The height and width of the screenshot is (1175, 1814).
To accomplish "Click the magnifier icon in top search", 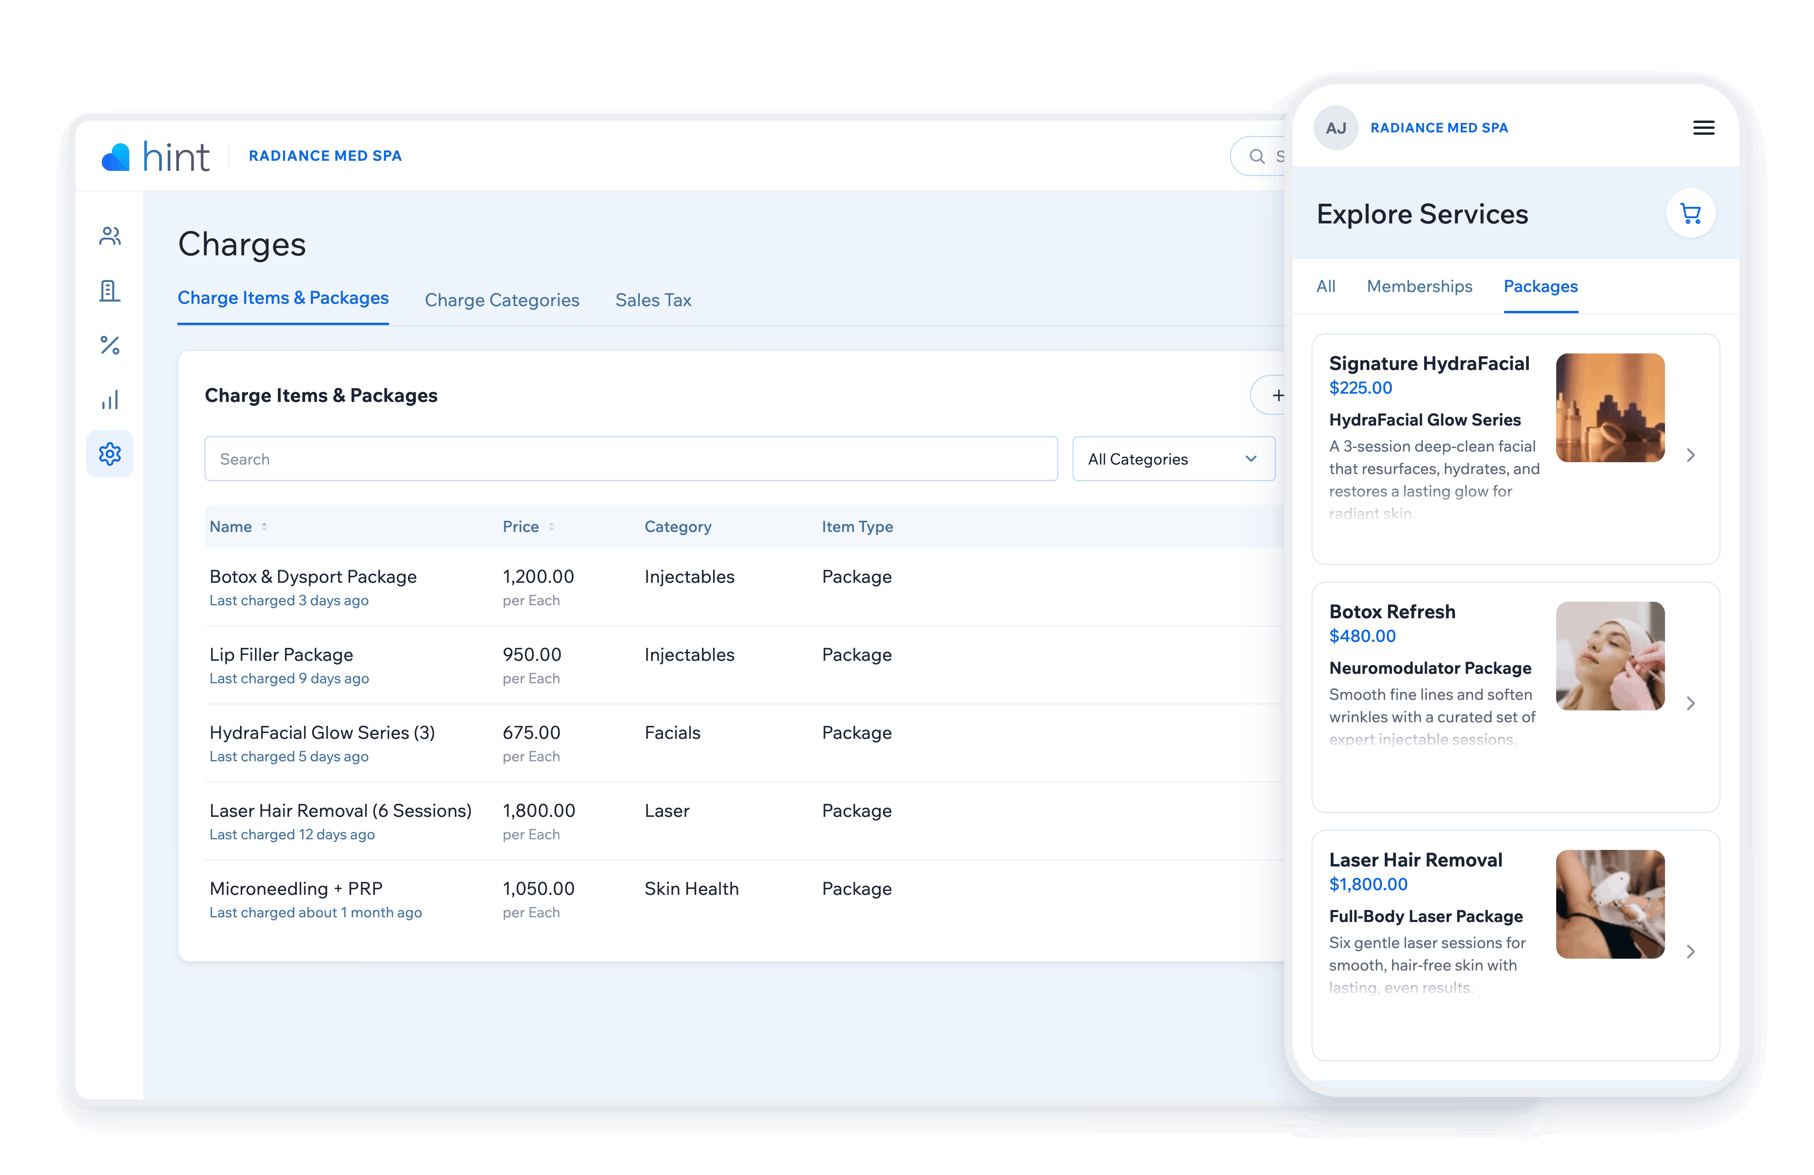I will pos(1257,156).
